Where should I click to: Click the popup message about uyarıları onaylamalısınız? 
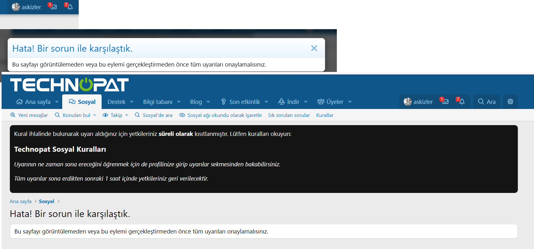pos(139,64)
